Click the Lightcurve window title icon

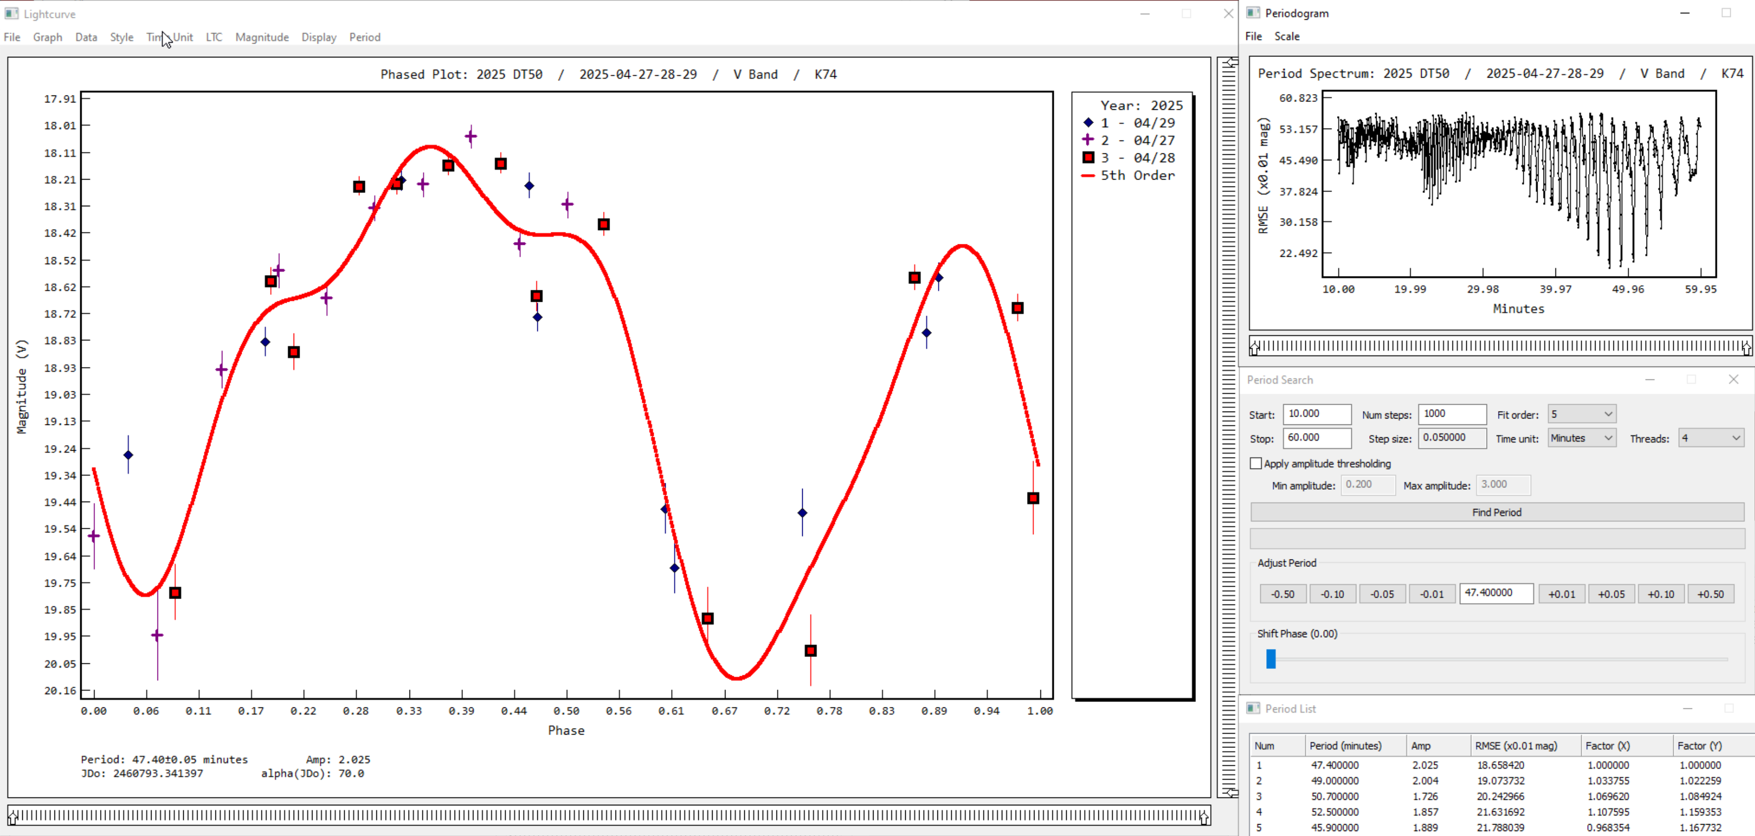[11, 14]
